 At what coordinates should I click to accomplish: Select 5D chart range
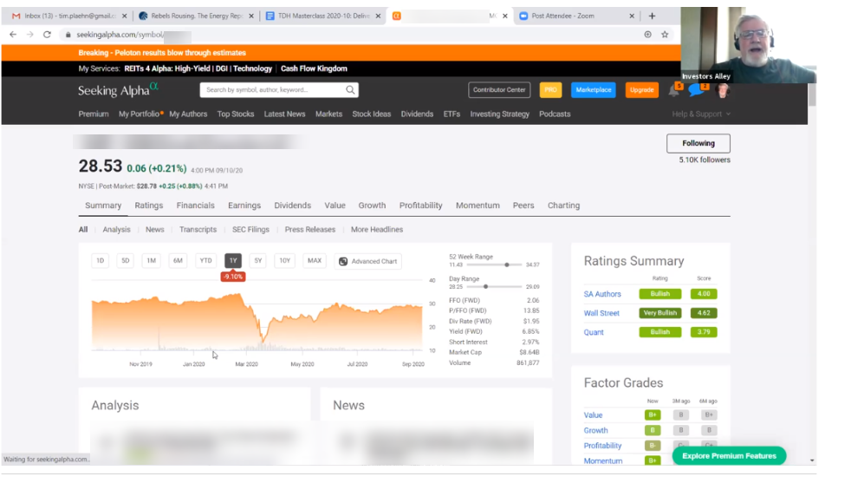click(x=126, y=261)
